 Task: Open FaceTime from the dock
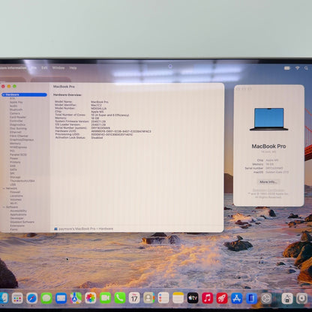click(105, 298)
